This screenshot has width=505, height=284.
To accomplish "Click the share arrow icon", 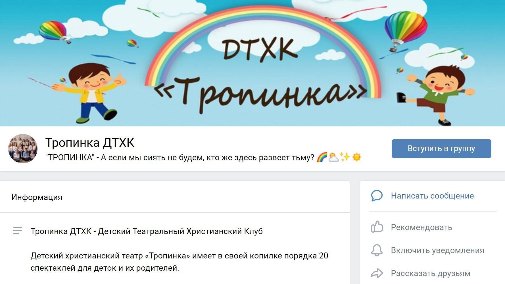I will click(377, 273).
